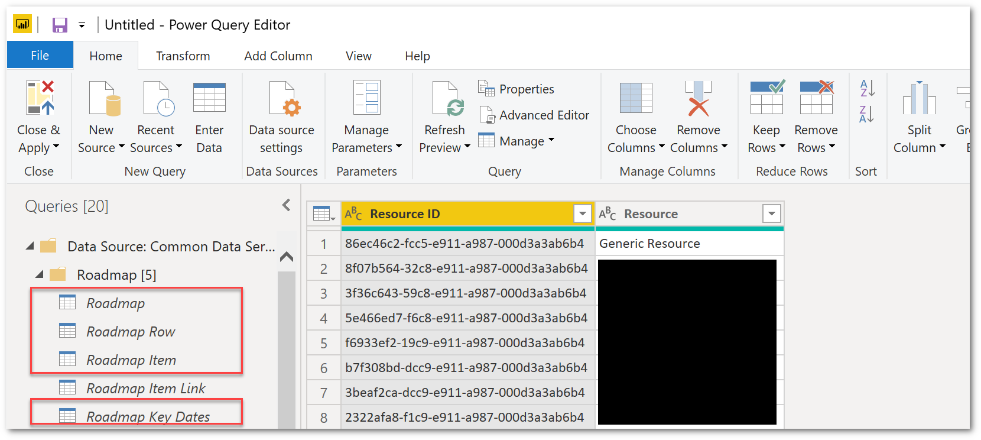The width and height of the screenshot is (981, 440).
Task: Select the Generic Resource cell
Action: point(689,244)
